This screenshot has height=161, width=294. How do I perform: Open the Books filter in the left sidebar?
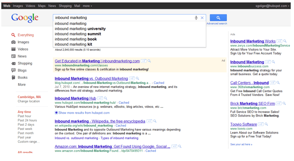click(x=23, y=78)
